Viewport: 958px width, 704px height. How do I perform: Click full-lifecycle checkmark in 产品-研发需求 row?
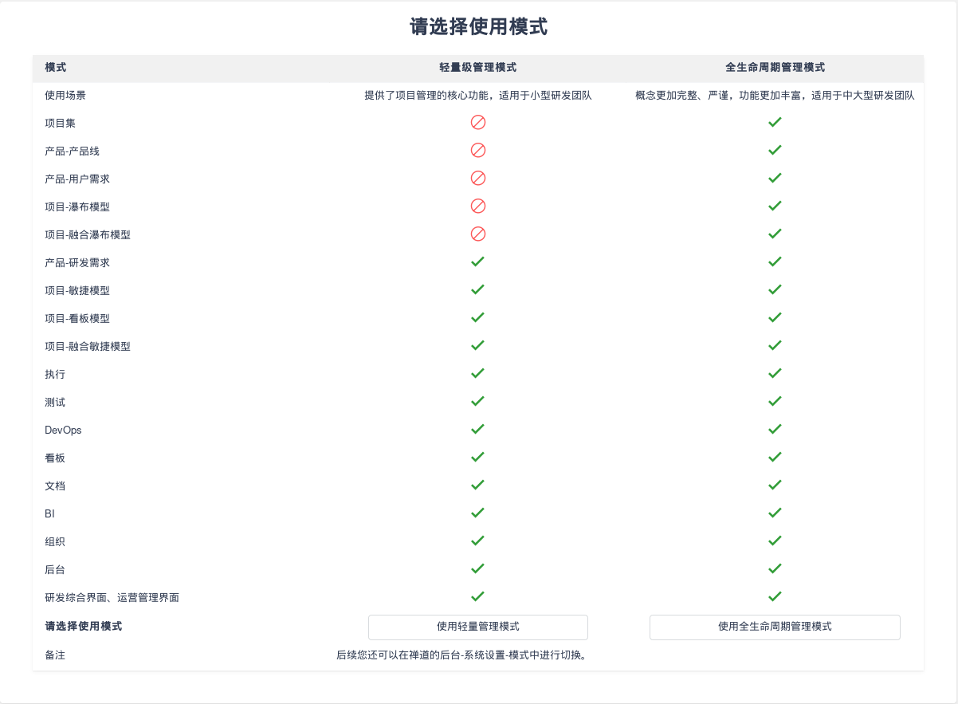point(775,262)
